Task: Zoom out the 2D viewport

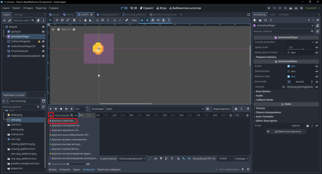Action: [x=58, y=30]
